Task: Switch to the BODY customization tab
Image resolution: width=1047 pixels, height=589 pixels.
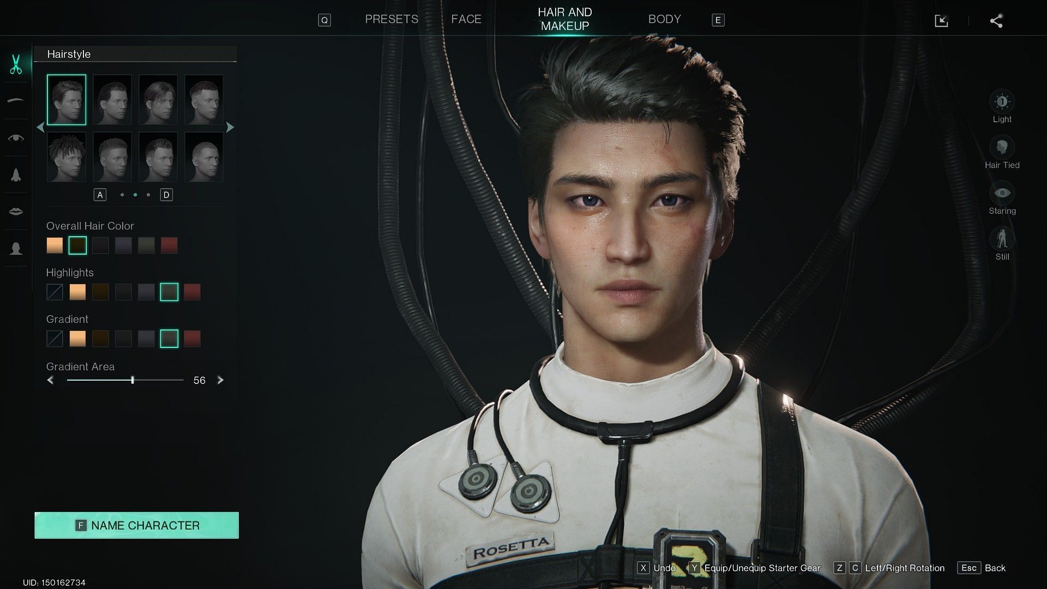Action: (664, 19)
